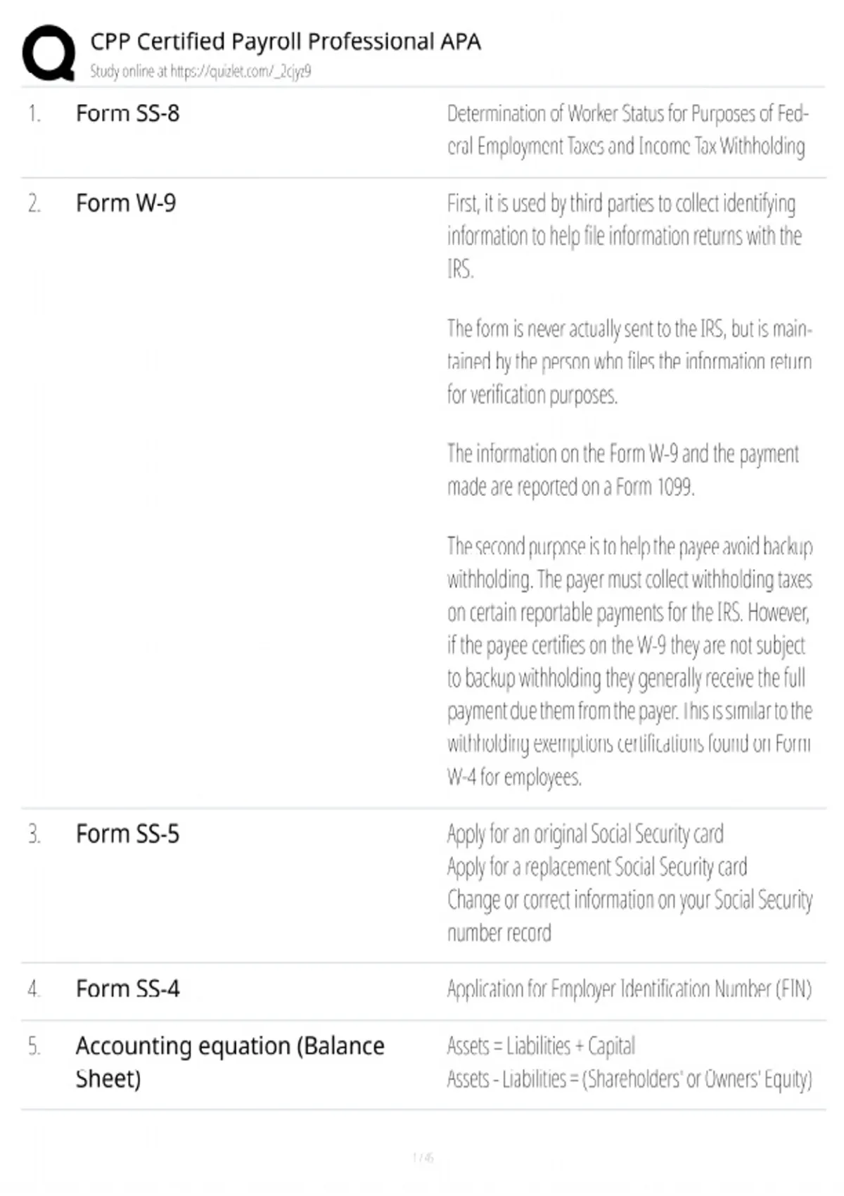Click the CPP Certified Payroll Professional title
The image size is (844, 1196).
(x=286, y=42)
